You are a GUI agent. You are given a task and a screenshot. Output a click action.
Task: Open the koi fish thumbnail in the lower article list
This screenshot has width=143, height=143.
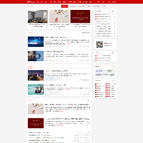[36, 109]
